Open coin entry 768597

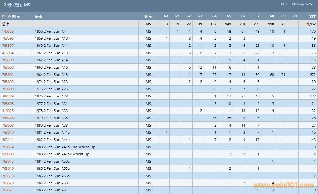pos(8,46)
